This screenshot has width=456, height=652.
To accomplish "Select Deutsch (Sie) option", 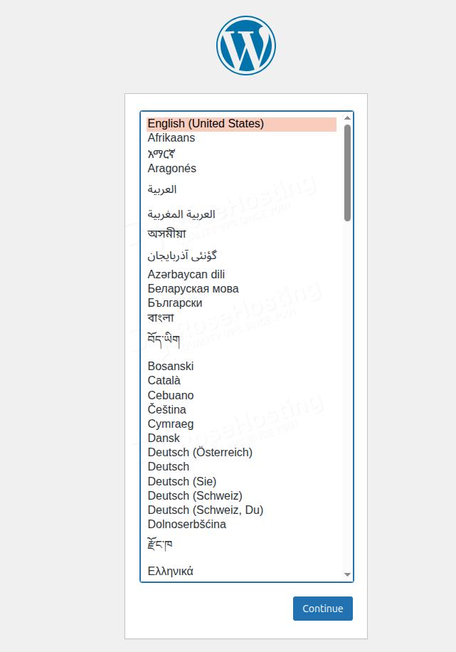I will (242, 481).
